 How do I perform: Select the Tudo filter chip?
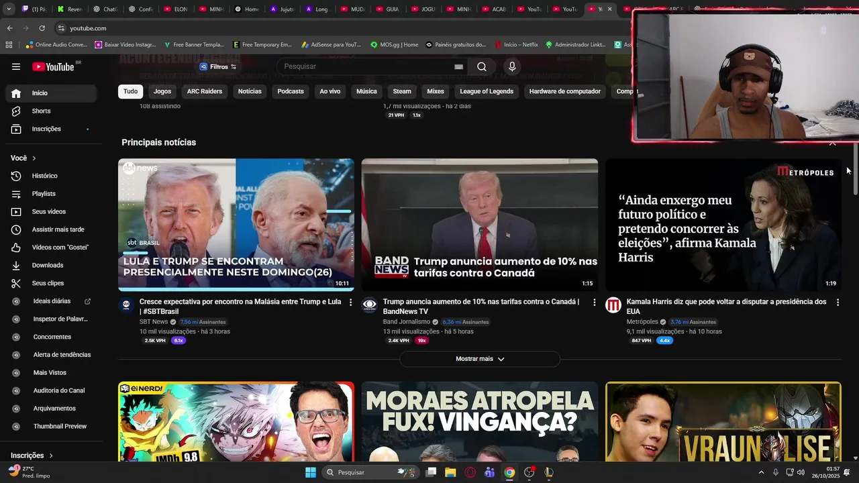pos(131,91)
